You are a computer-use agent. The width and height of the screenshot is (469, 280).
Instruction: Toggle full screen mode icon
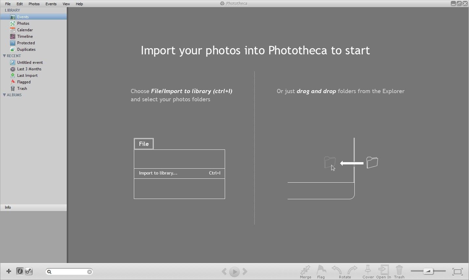coord(458,272)
